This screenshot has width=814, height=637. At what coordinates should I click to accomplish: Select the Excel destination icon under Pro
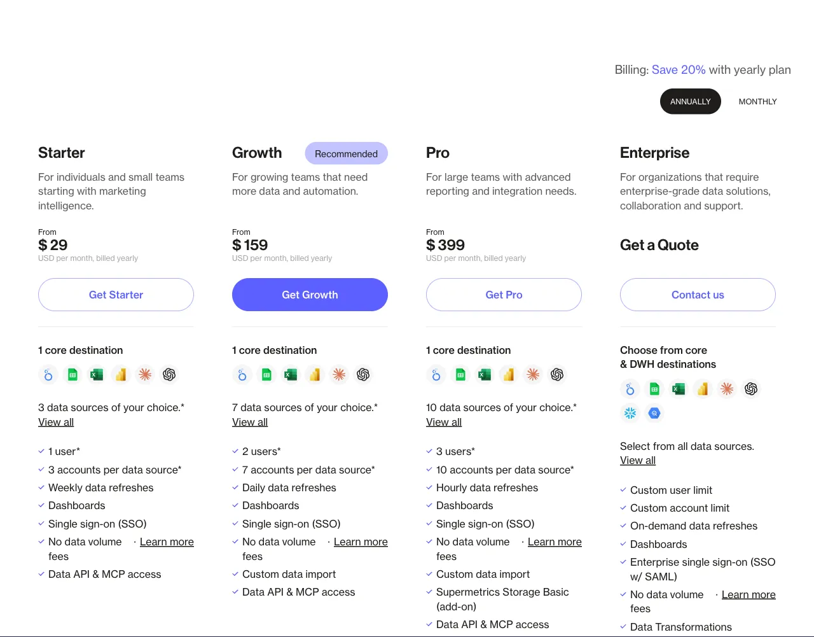(x=484, y=375)
